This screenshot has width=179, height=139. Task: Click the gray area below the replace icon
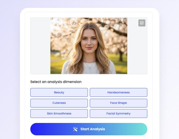pyautogui.click(x=137, y=50)
